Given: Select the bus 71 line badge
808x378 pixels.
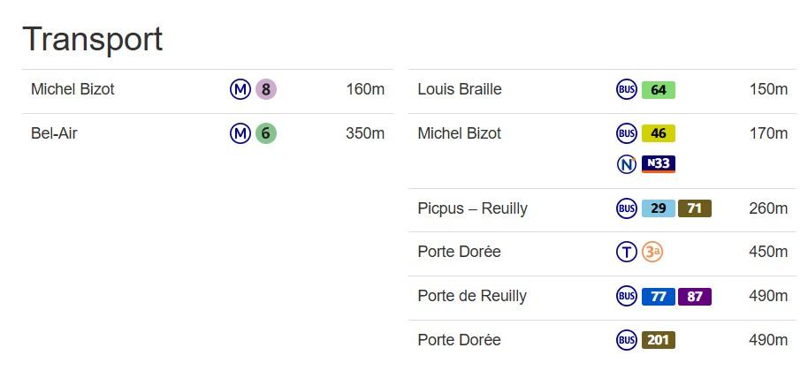Looking at the screenshot, I should 695,208.
